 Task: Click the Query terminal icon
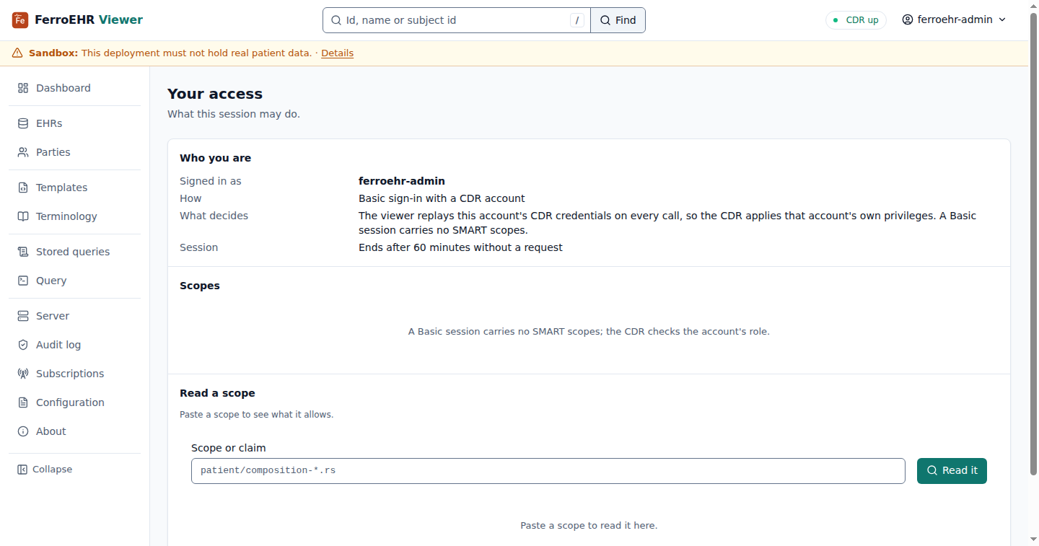[x=23, y=281]
